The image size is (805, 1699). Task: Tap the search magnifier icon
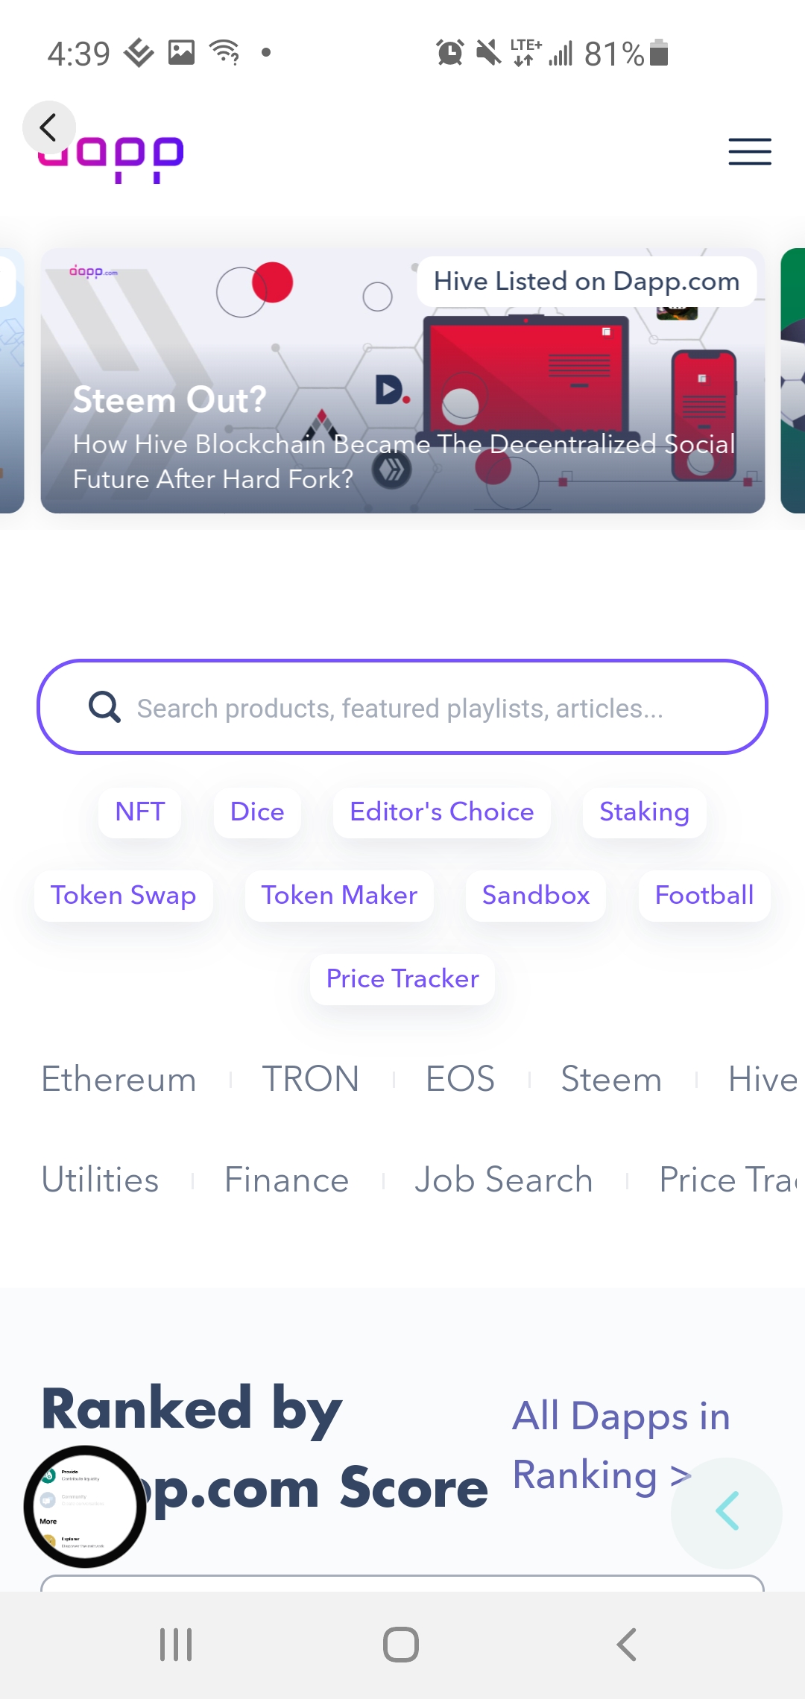[x=104, y=706]
